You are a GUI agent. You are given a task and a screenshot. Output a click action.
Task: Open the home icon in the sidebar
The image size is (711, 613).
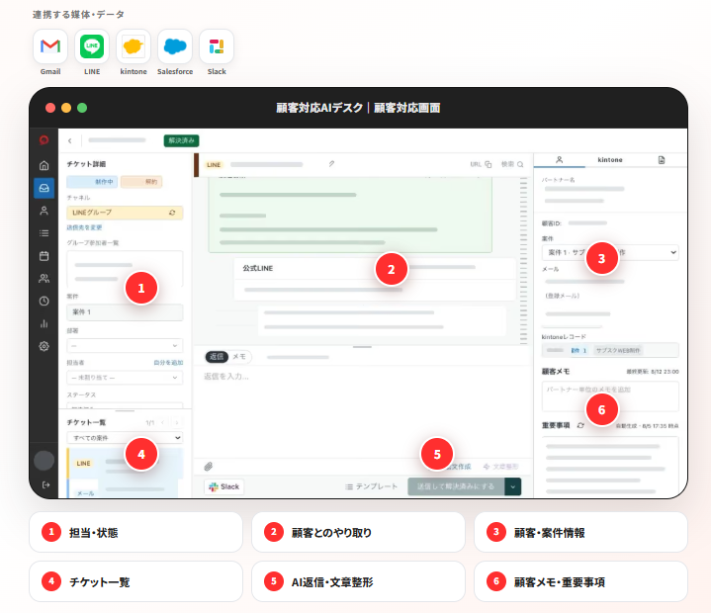pos(44,165)
